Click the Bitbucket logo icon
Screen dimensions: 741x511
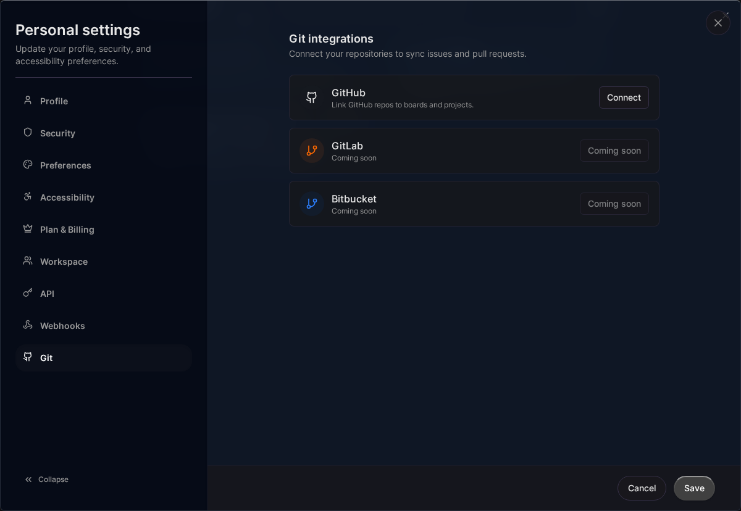coord(311,203)
